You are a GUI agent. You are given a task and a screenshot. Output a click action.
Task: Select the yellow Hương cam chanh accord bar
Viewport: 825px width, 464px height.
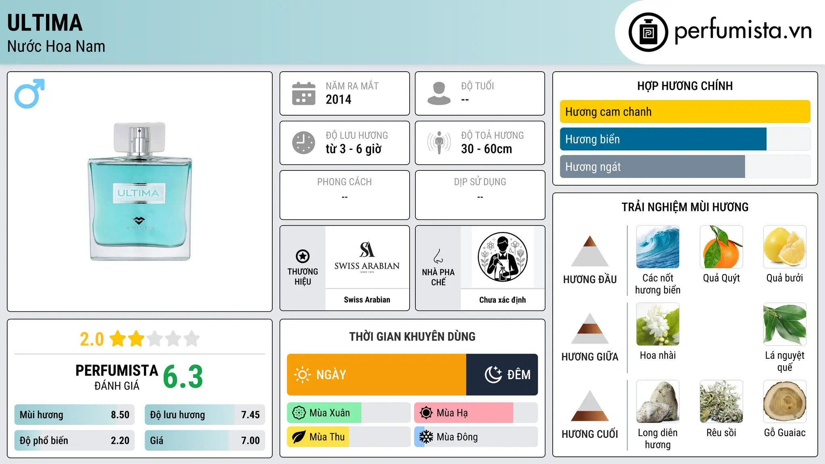(x=685, y=112)
